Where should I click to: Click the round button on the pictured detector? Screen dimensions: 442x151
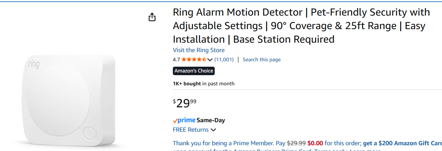(x=89, y=132)
